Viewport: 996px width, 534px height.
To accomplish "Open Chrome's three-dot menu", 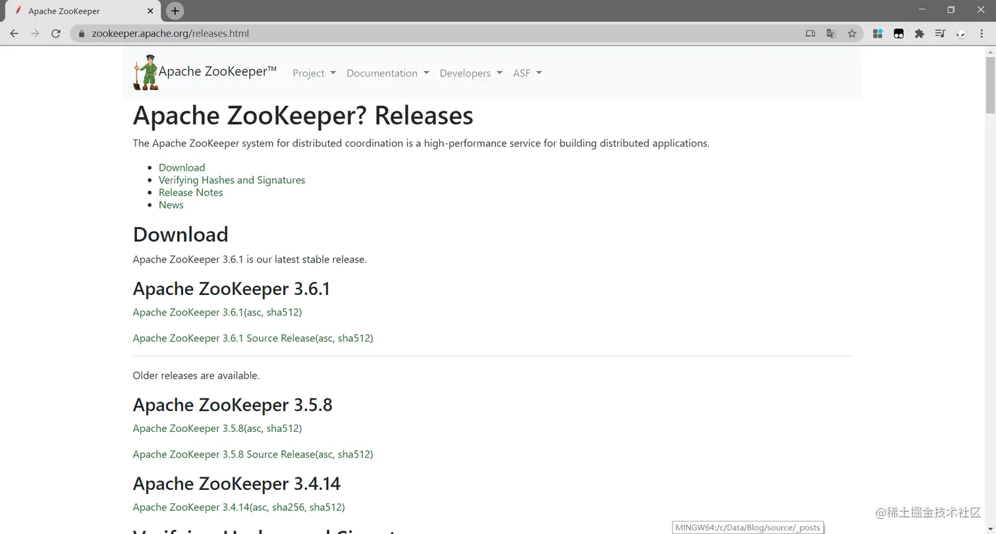I will coord(982,34).
